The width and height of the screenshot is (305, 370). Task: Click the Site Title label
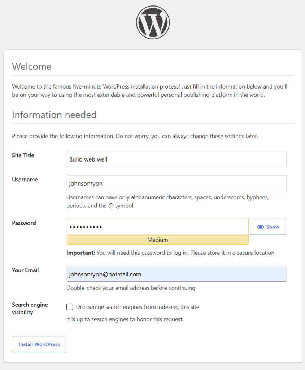click(23, 155)
